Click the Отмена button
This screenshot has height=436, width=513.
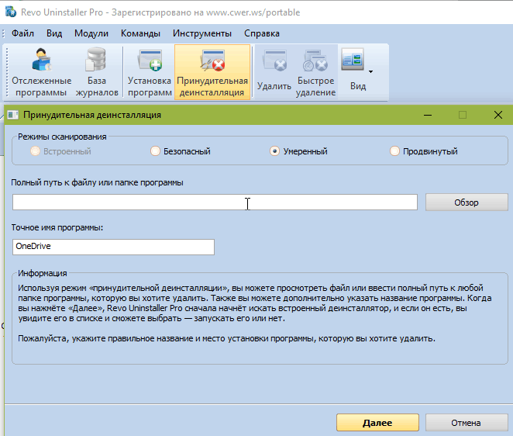pos(467,423)
